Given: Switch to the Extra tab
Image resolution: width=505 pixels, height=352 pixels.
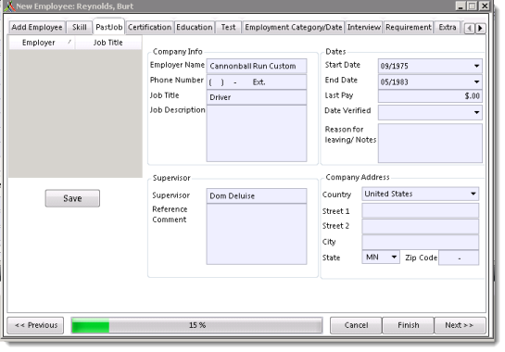Looking at the screenshot, I should pyautogui.click(x=448, y=28).
